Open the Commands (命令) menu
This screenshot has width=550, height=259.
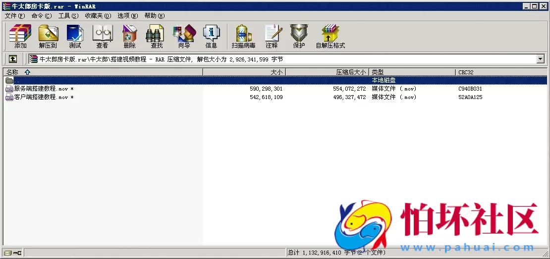point(42,16)
